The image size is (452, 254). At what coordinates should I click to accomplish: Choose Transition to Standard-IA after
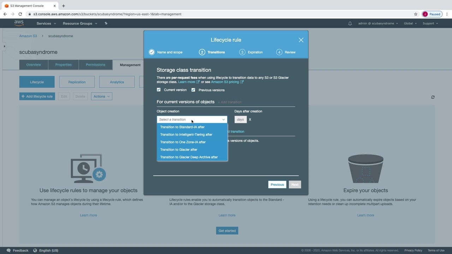click(192, 127)
